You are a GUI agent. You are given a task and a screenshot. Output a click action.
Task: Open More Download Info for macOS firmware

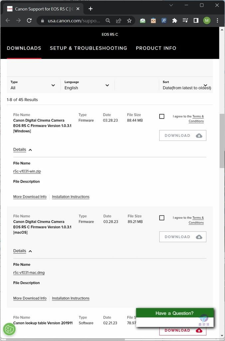coord(30,298)
